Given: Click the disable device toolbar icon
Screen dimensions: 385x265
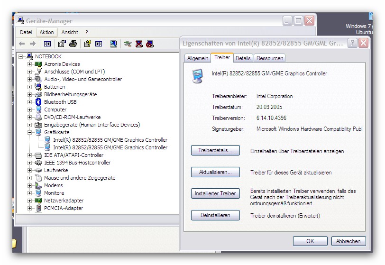Looking at the screenshot, I should pos(150,44).
